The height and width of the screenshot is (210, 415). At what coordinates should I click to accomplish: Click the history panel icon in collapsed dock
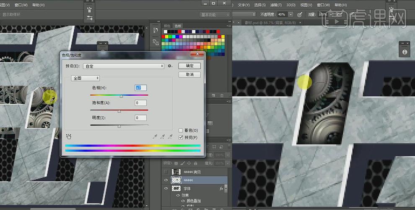[x=156, y=30]
